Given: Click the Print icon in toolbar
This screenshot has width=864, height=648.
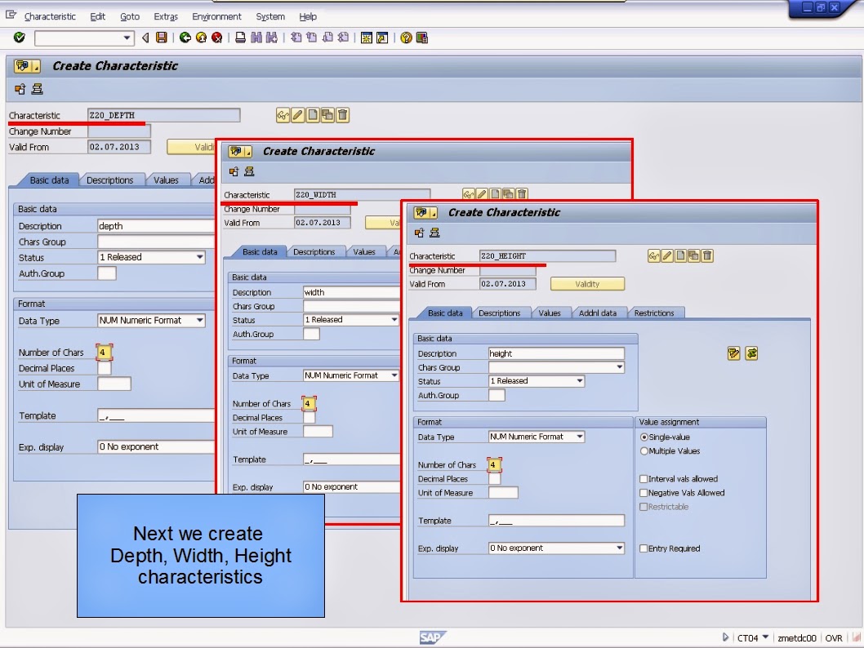Looking at the screenshot, I should (x=240, y=38).
